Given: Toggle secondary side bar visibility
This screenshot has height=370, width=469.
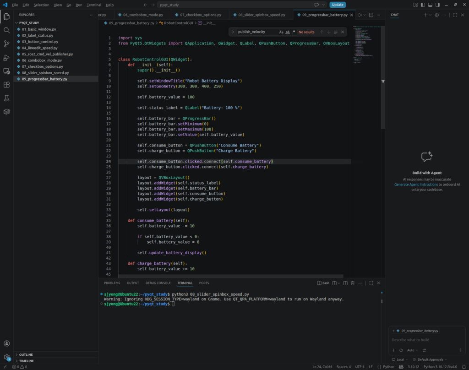Looking at the screenshot, I should (x=437, y=5).
